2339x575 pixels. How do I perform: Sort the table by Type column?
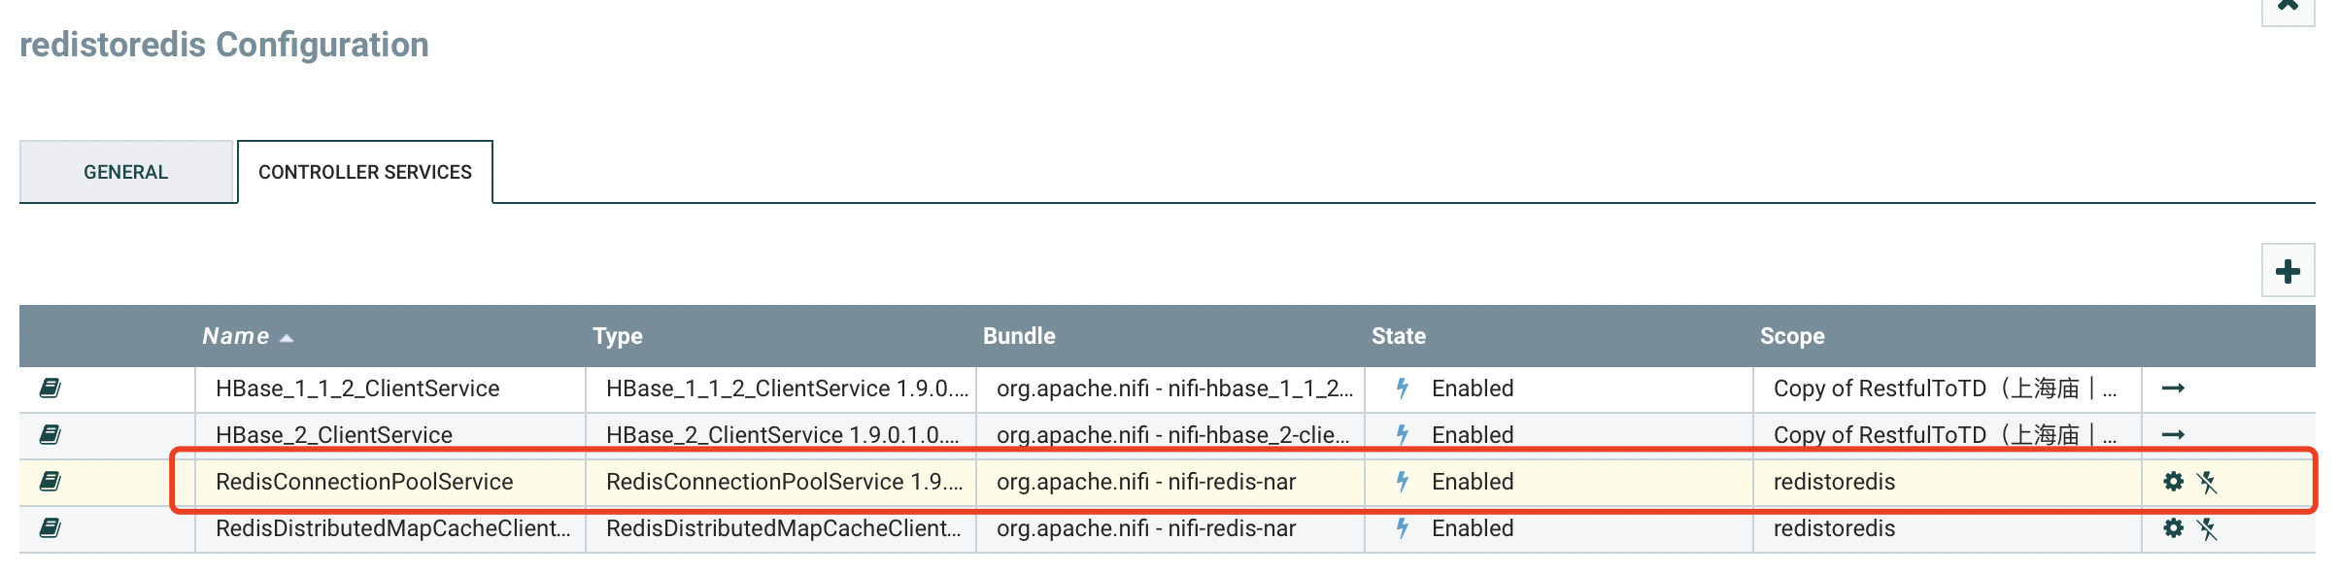tap(618, 336)
